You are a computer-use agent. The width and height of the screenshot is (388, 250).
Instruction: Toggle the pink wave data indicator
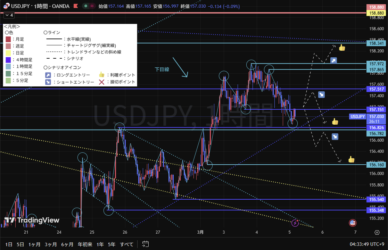click(92, 6)
